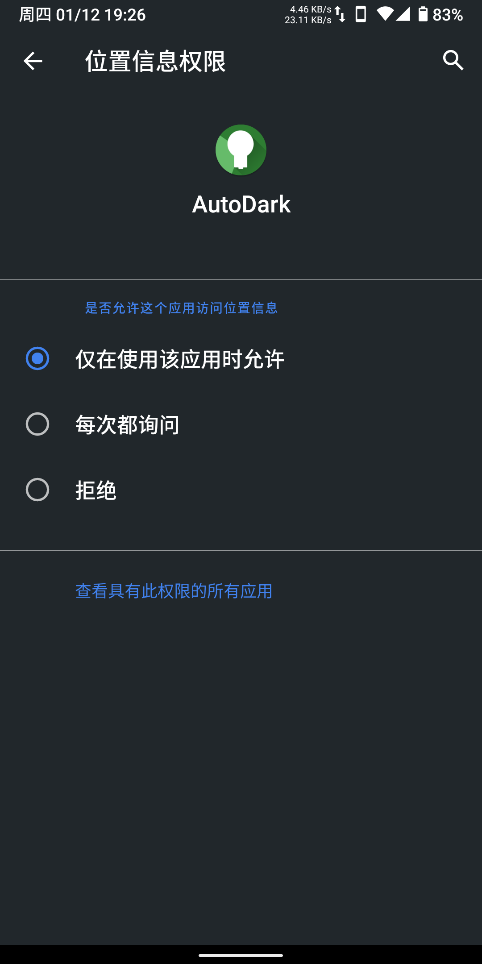Tap the vibration mode status icon

360,13
